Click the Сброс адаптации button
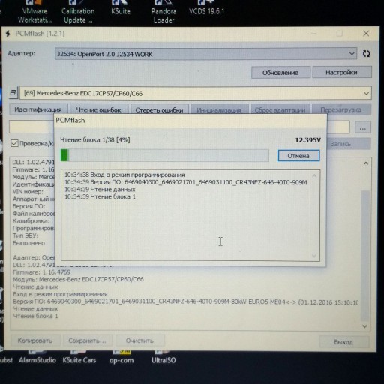This screenshot has width=384, height=384. coord(280,109)
